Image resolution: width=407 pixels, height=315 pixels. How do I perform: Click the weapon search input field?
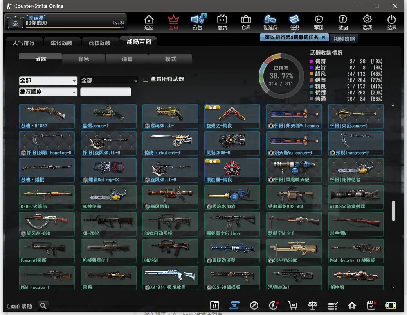tap(105, 92)
